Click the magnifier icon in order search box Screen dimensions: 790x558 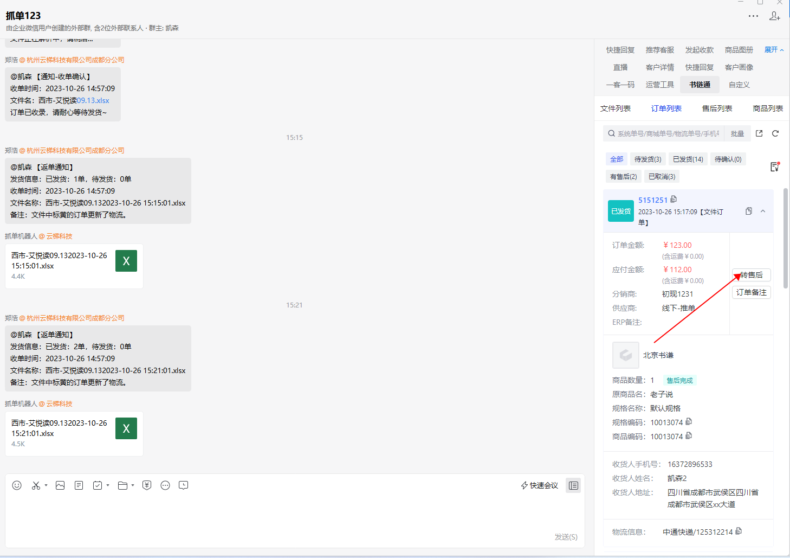pos(611,133)
